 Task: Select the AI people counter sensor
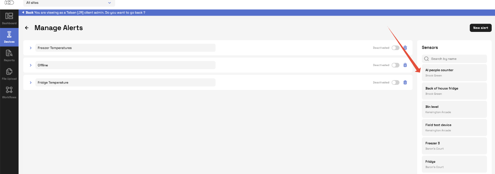click(454, 72)
